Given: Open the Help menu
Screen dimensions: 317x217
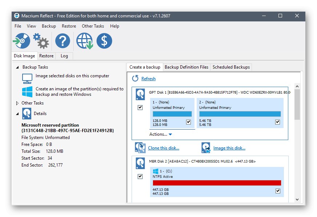Looking at the screenshot, I should [115, 26].
